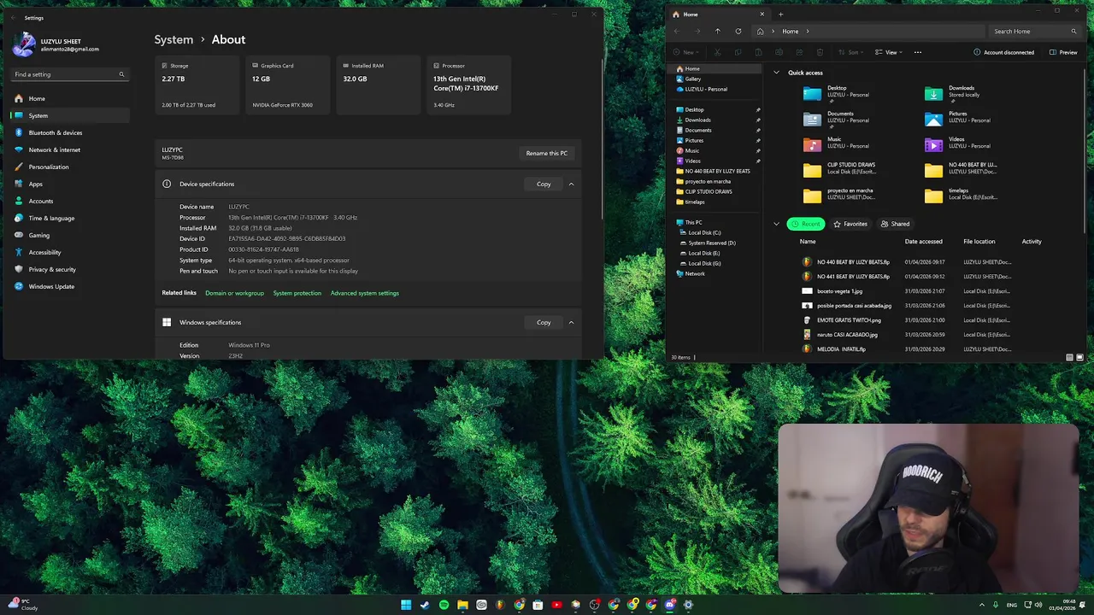The height and width of the screenshot is (615, 1094).
Task: Copy the Windows specifications
Action: coord(544,322)
